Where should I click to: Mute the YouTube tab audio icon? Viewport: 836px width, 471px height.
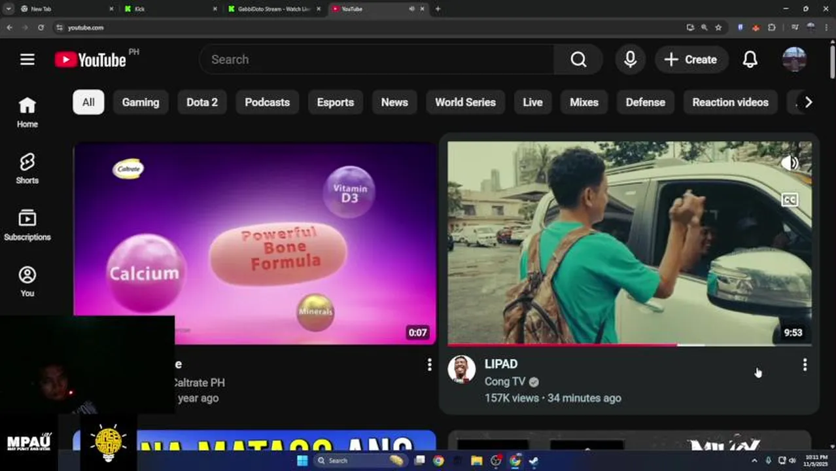[x=411, y=9]
